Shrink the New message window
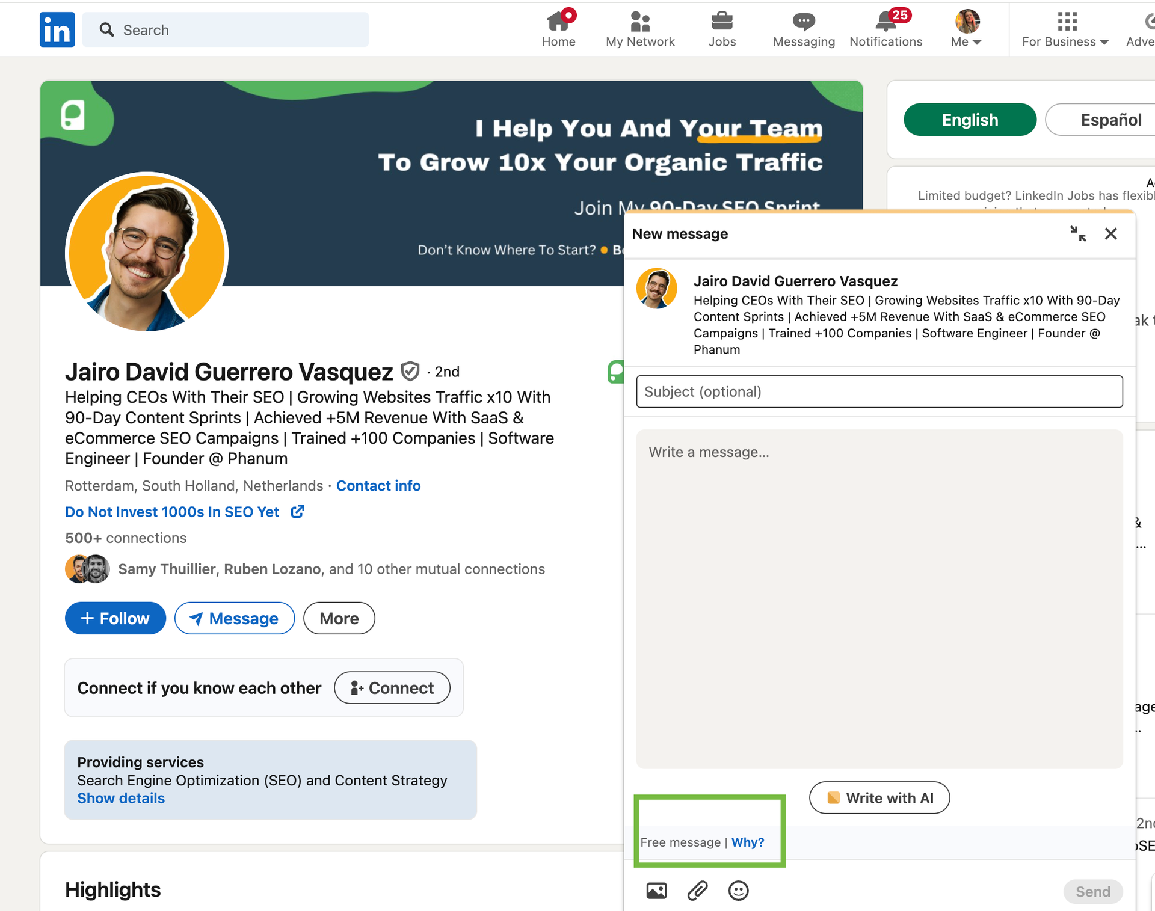Screen dimensions: 1155x911 1079,235
